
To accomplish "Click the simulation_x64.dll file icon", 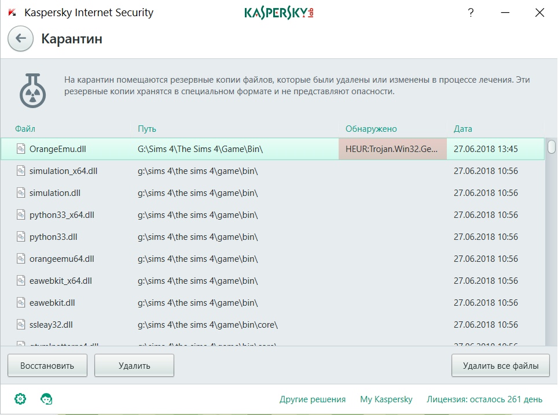I will click(x=21, y=171).
